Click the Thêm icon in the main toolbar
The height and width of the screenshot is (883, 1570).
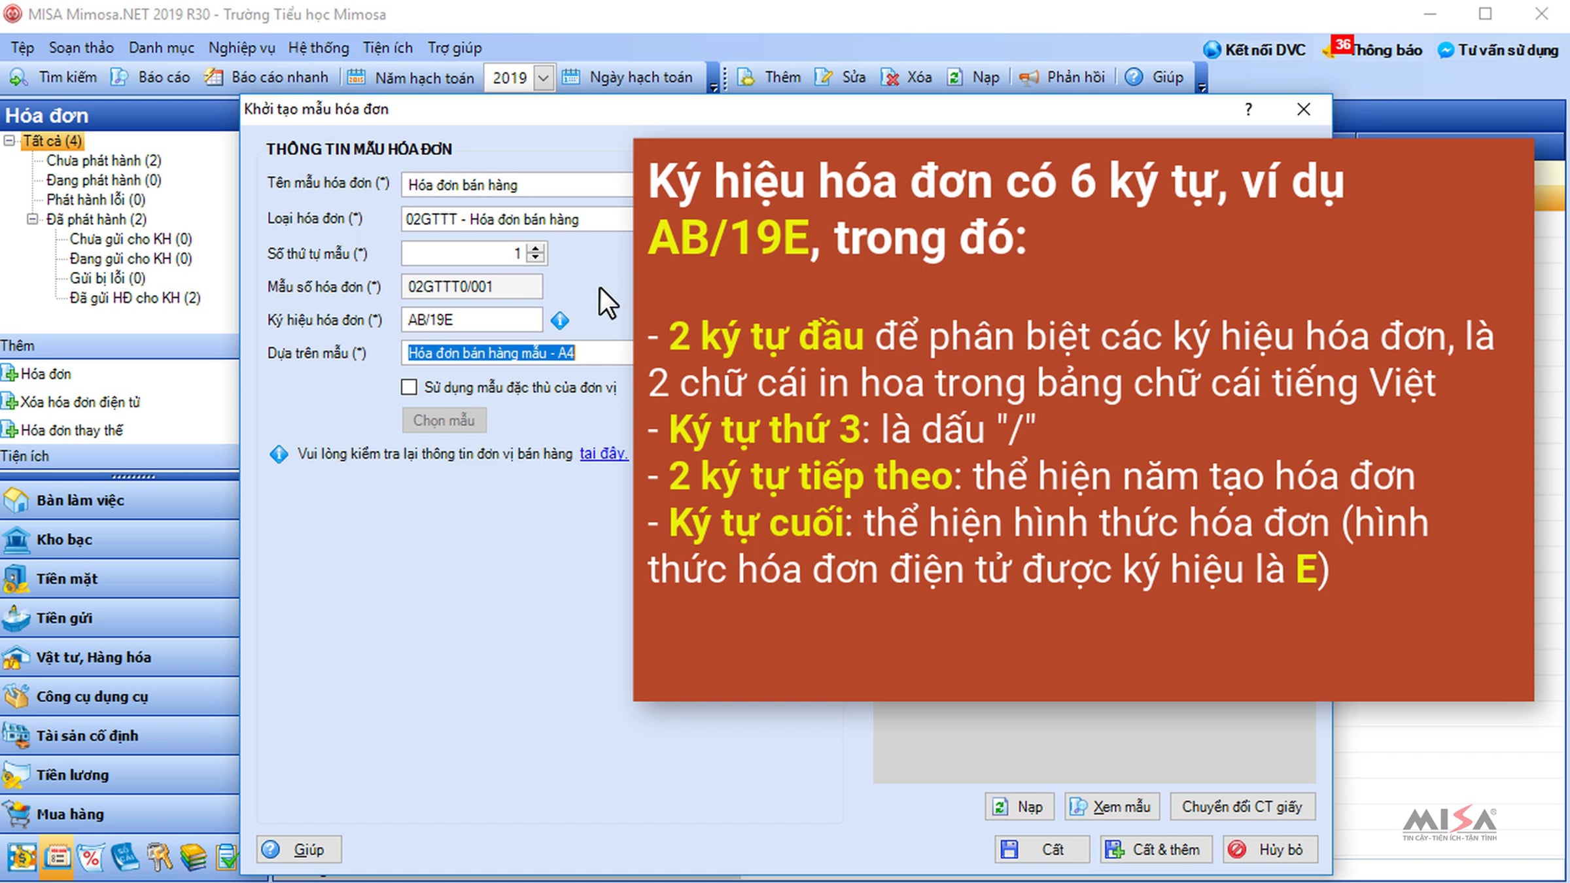click(x=746, y=77)
